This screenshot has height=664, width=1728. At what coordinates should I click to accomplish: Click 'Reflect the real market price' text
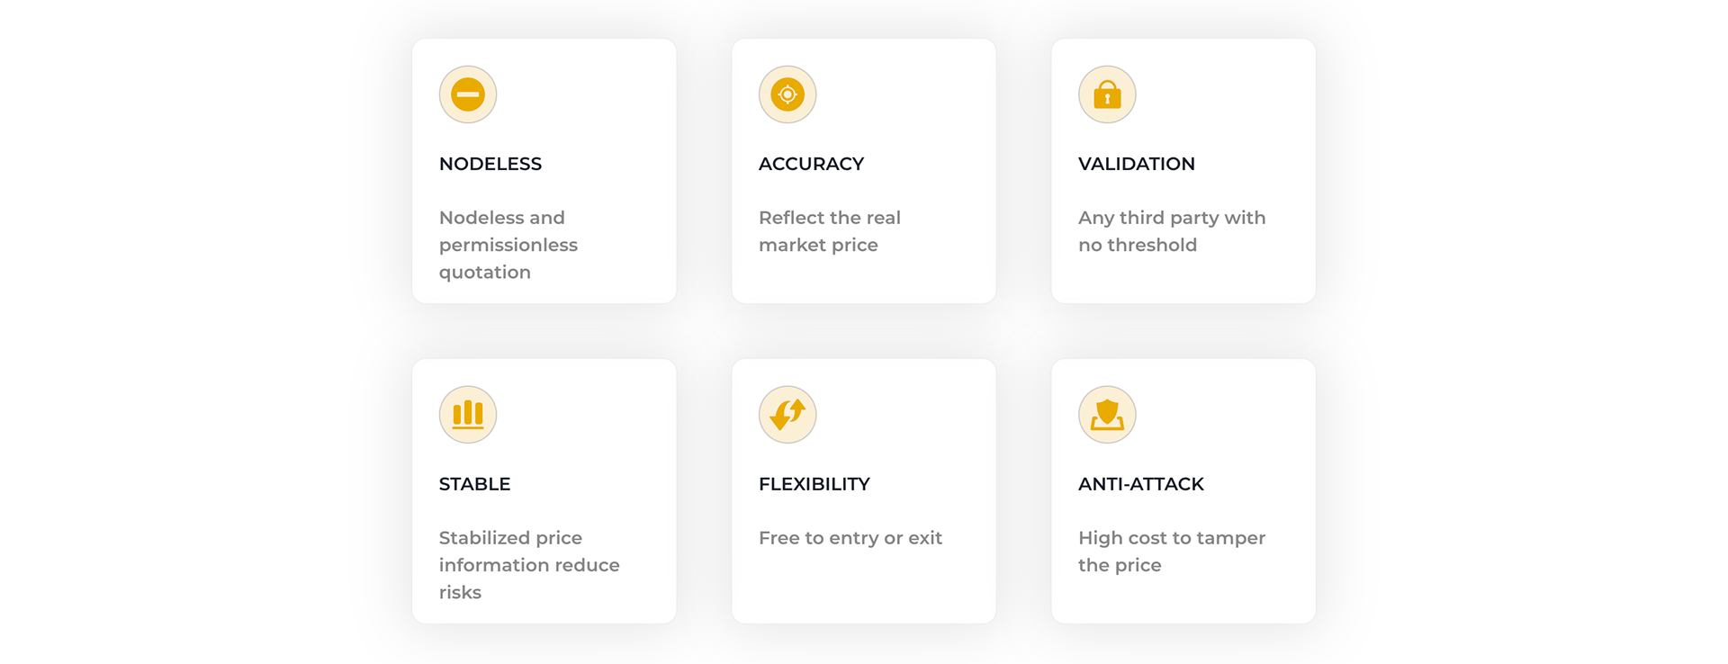(x=829, y=231)
